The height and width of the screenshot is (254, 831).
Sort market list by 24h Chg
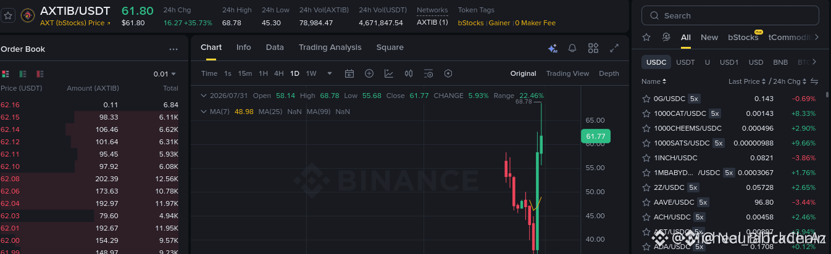coord(789,81)
